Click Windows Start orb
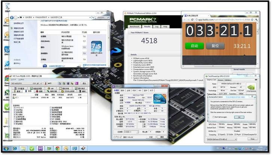 click(6, 148)
